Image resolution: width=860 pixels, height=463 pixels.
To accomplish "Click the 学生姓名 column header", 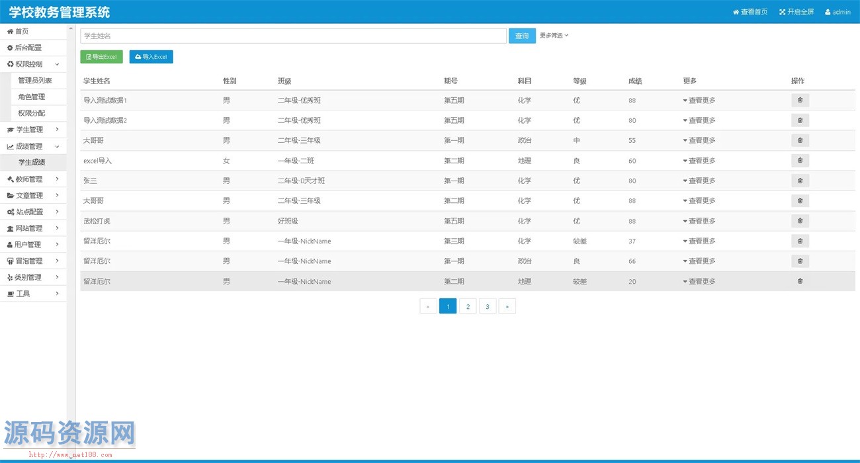I will pos(97,81).
